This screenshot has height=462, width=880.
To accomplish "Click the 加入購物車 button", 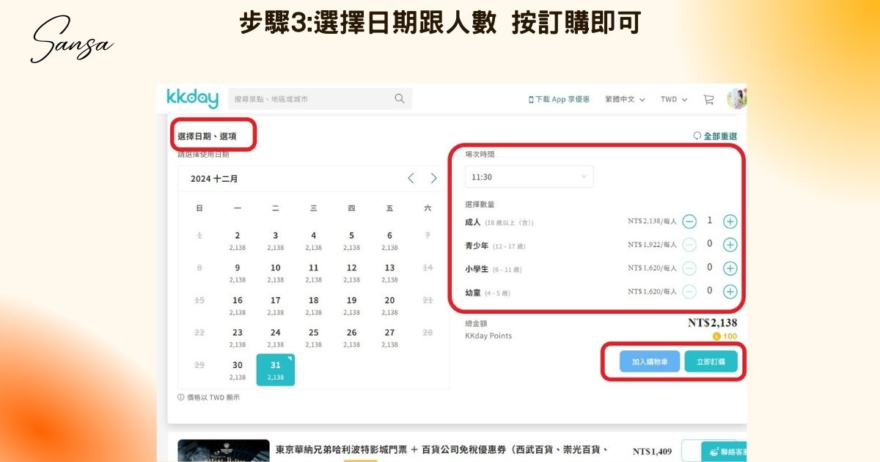I will coord(650,362).
